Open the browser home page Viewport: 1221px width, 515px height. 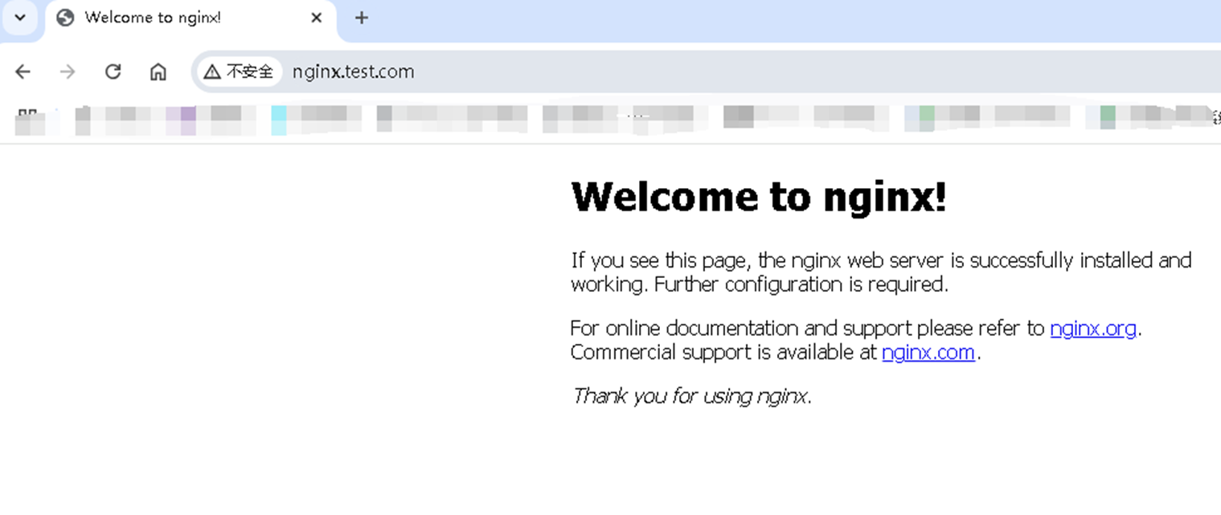158,72
